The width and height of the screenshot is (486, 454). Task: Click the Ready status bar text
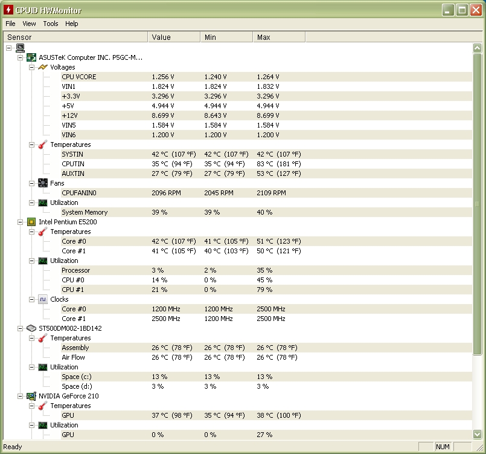[x=13, y=447]
